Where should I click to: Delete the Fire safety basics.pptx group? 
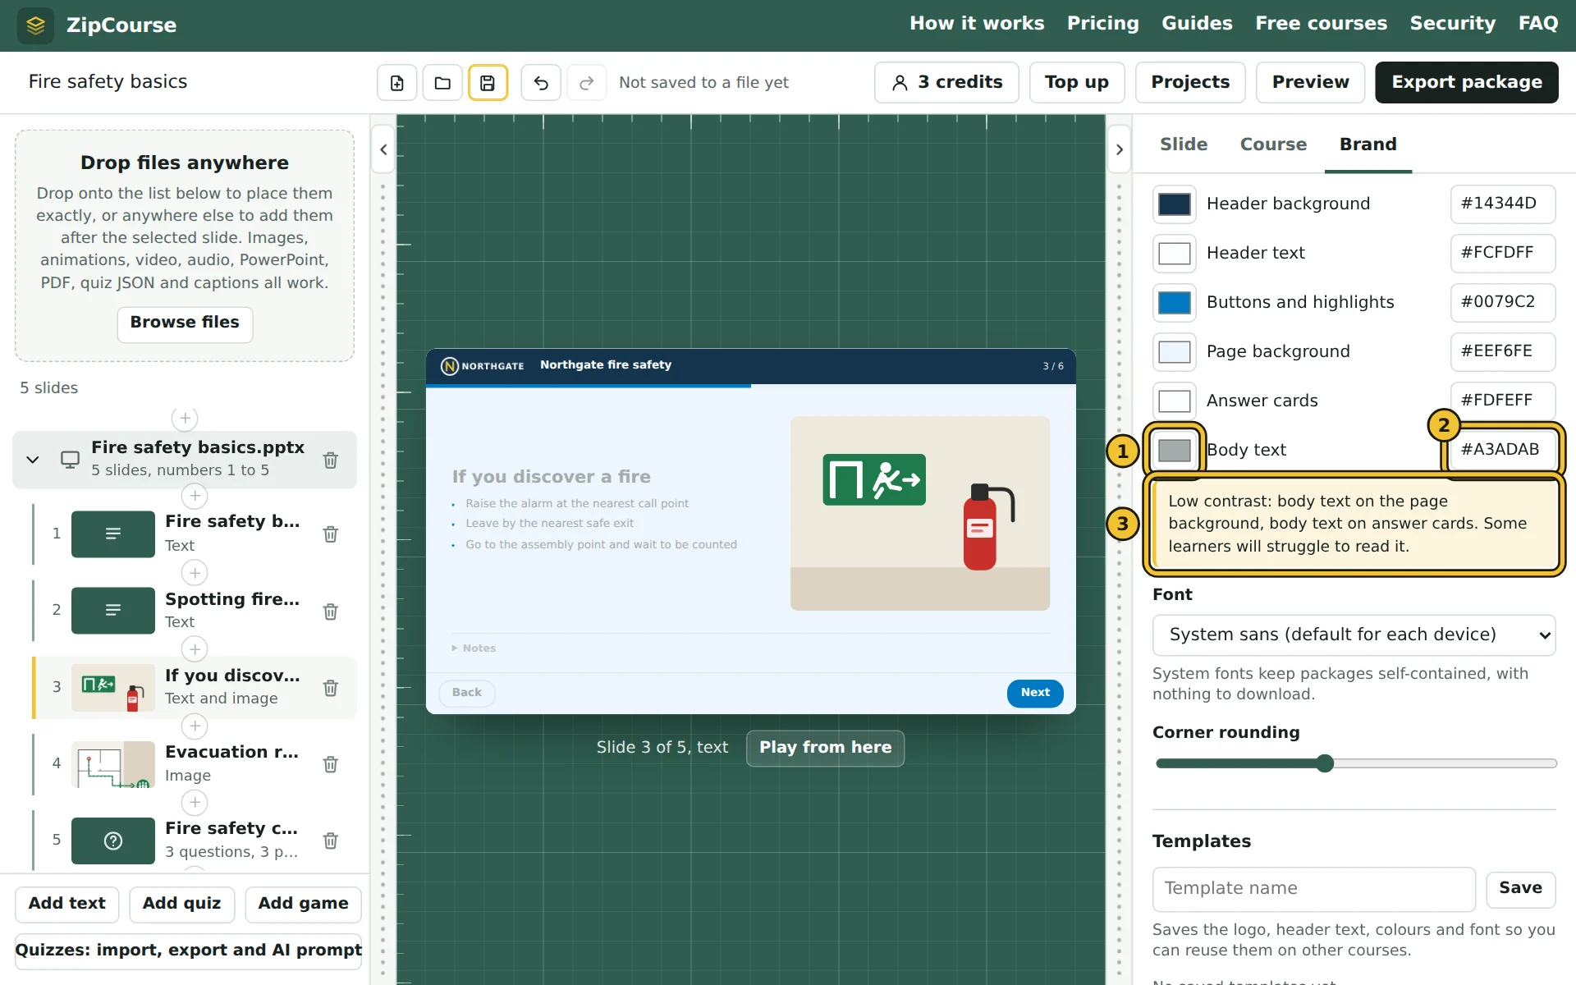331,460
